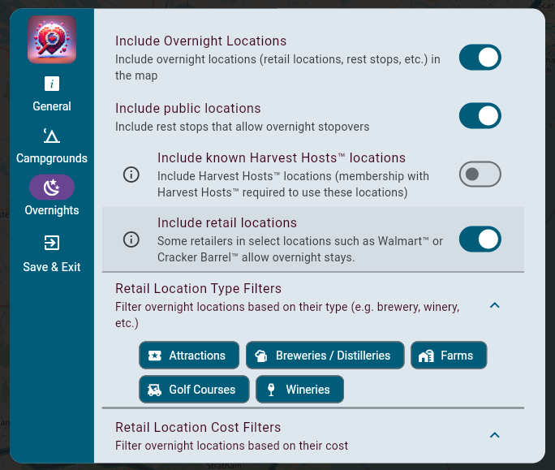
Task: Select the Attractions filter chip
Action: (x=189, y=356)
